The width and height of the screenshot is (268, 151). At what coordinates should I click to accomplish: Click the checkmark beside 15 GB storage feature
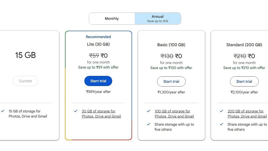pos(3,111)
